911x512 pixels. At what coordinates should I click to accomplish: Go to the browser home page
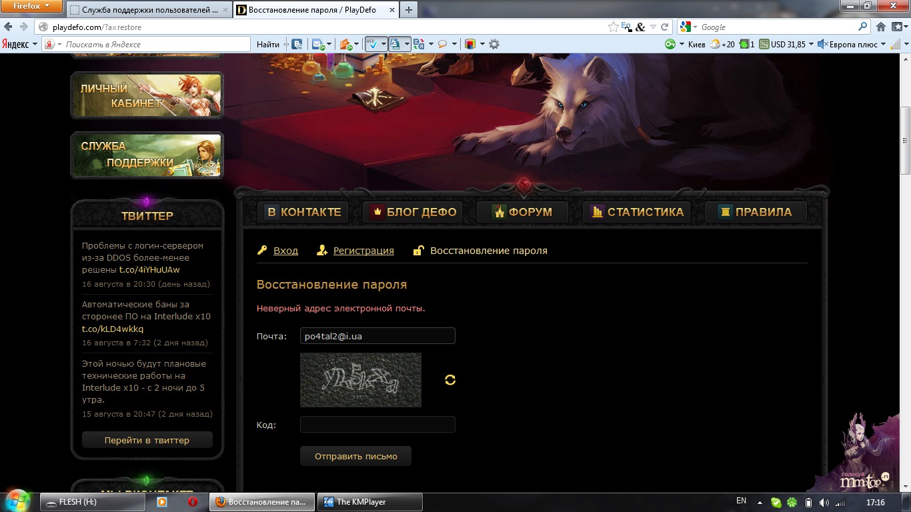[x=881, y=27]
